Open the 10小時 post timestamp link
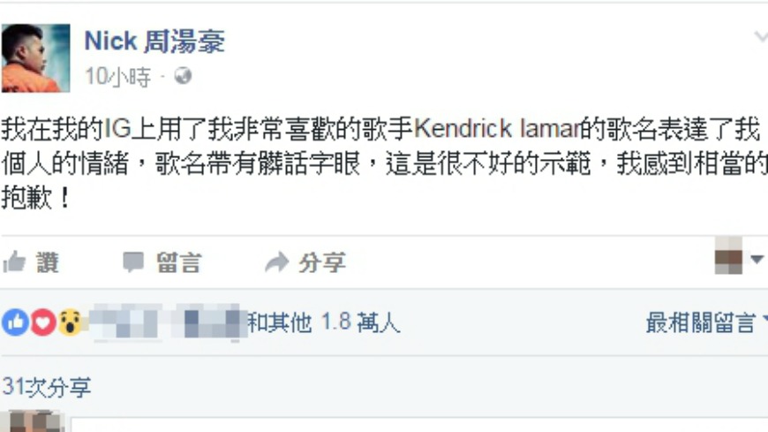 [x=117, y=77]
